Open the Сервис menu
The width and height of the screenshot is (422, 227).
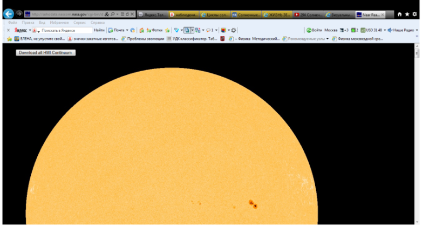[80, 23]
